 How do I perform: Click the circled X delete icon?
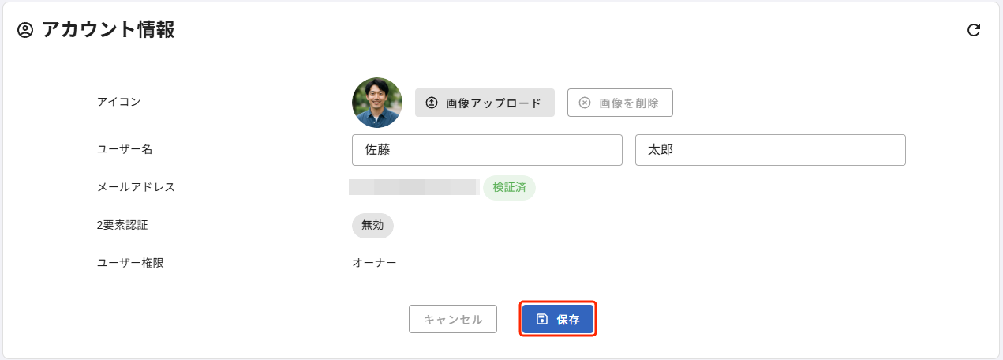pyautogui.click(x=585, y=103)
